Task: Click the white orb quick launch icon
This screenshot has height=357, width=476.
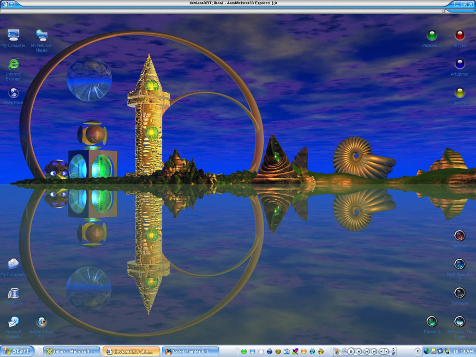Action: click(261, 351)
